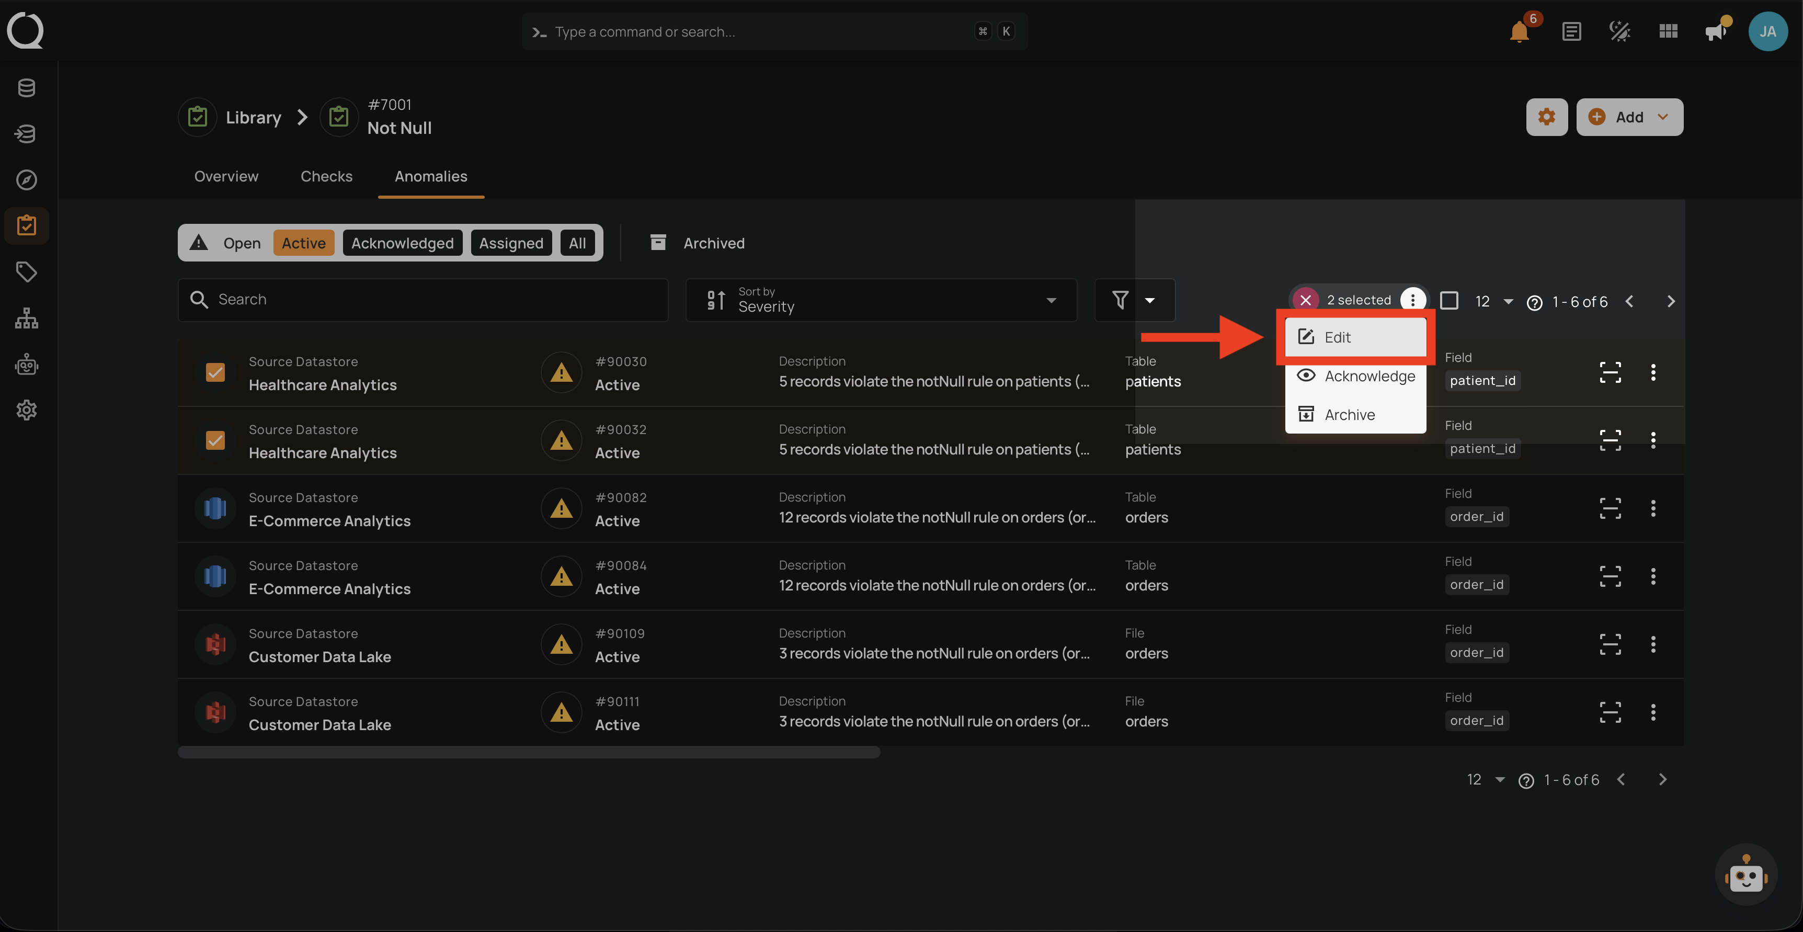Open the agent robot sidebar icon
1803x932 pixels.
coord(27,364)
